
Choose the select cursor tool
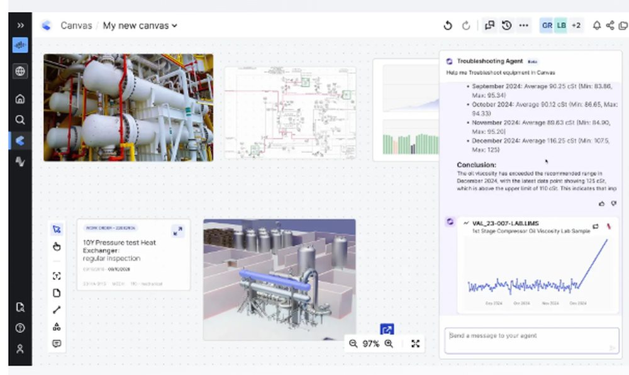(57, 230)
